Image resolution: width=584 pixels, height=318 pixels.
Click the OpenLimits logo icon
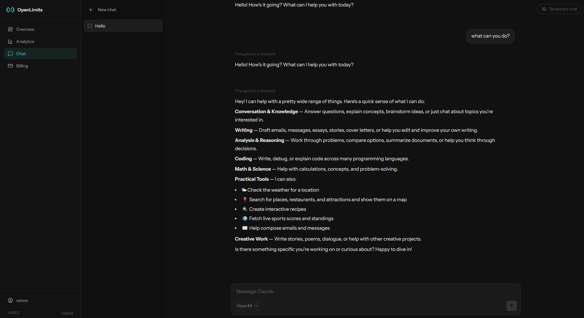[10, 10]
